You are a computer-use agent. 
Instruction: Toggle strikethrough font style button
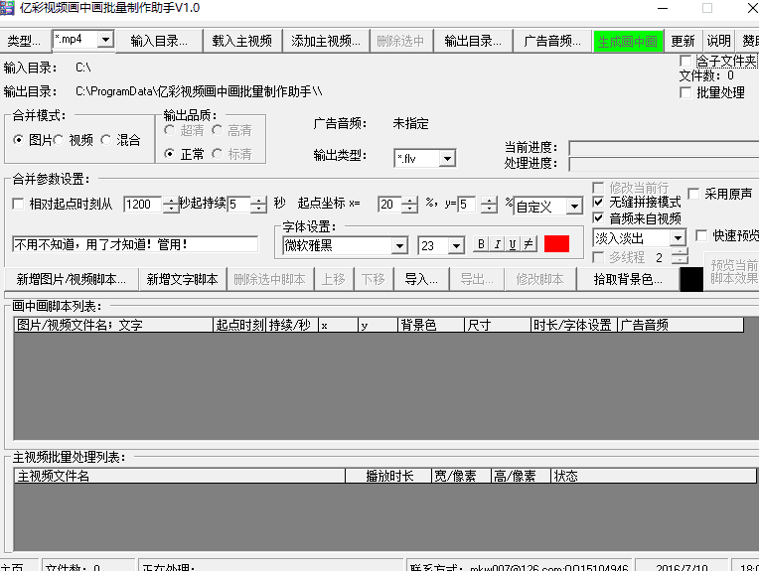coord(529,244)
